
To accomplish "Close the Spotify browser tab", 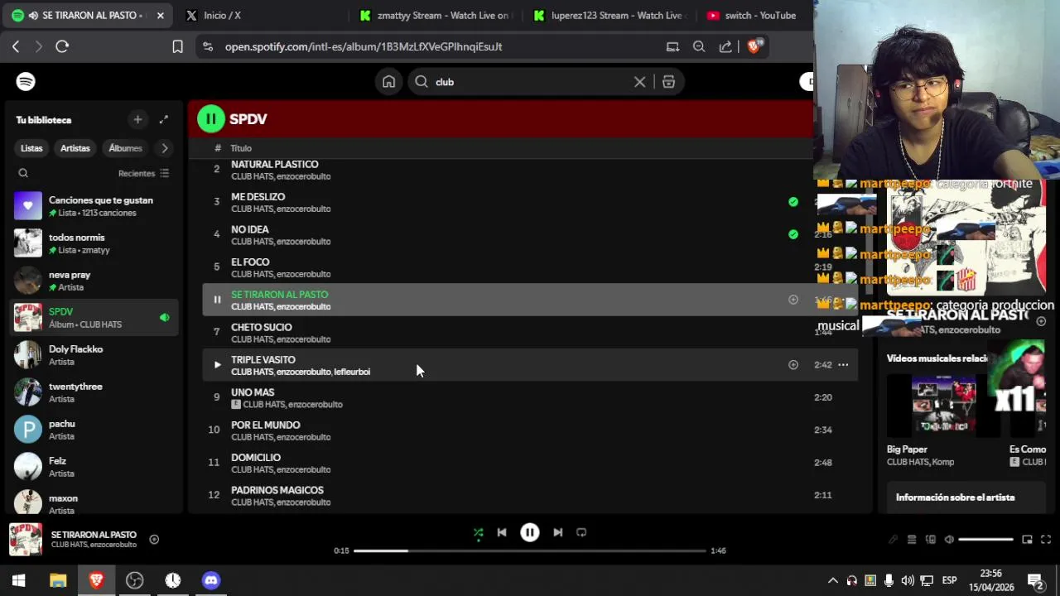I will pos(160,15).
